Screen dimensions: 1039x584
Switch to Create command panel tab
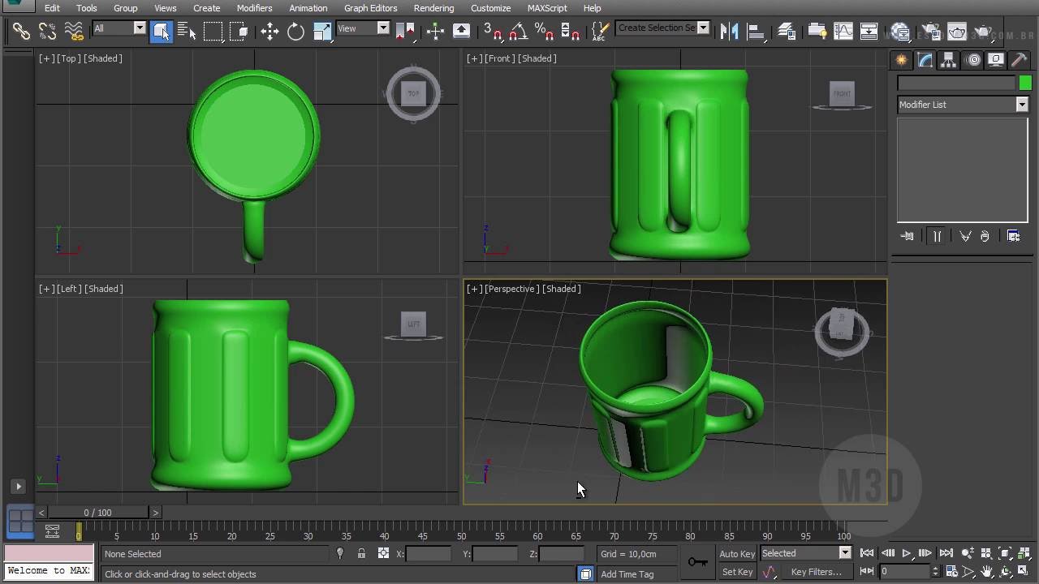point(901,60)
